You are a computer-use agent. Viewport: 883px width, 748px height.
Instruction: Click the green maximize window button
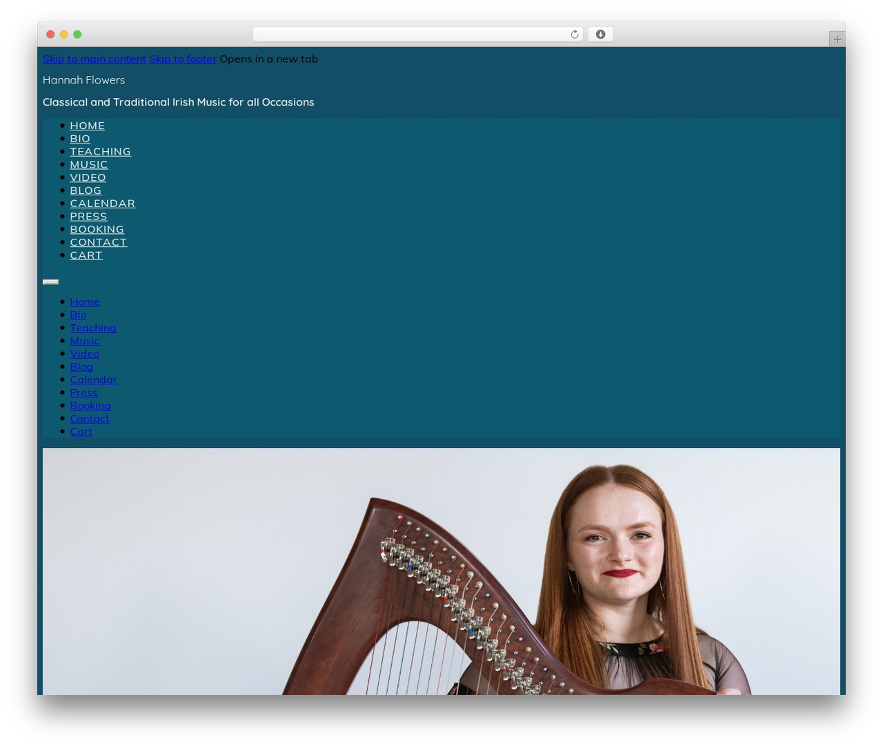pyautogui.click(x=77, y=35)
